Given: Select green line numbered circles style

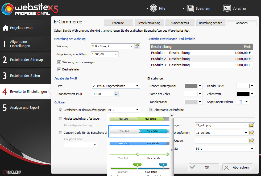Looking at the screenshot, I should [x=139, y=156].
